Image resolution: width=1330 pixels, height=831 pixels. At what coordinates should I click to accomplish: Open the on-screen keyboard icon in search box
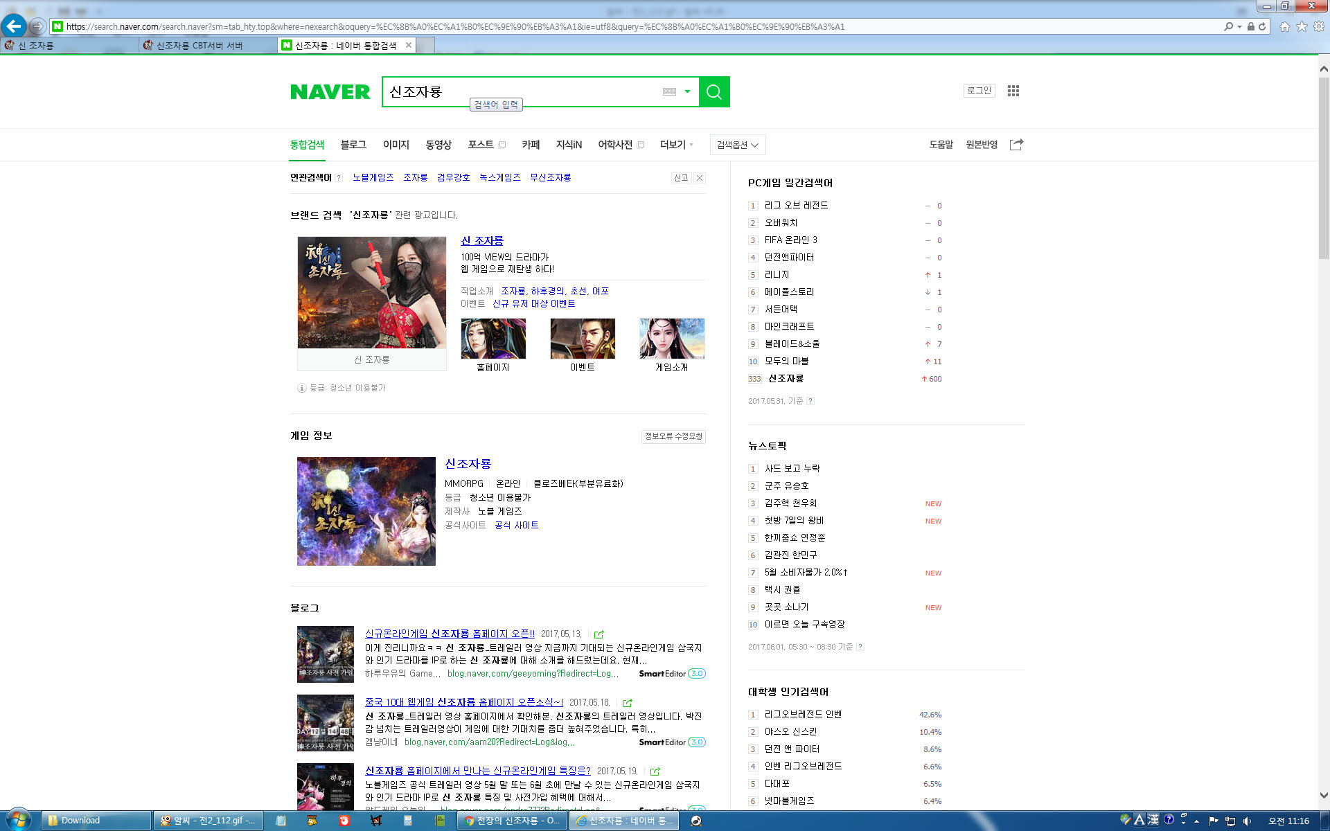(x=669, y=91)
